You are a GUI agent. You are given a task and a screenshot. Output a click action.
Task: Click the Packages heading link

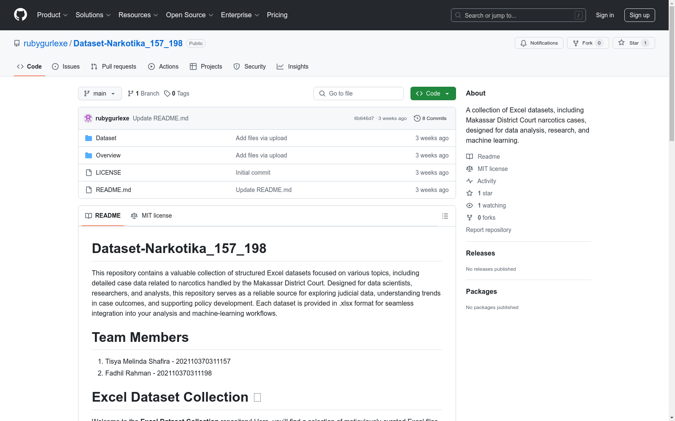click(481, 291)
